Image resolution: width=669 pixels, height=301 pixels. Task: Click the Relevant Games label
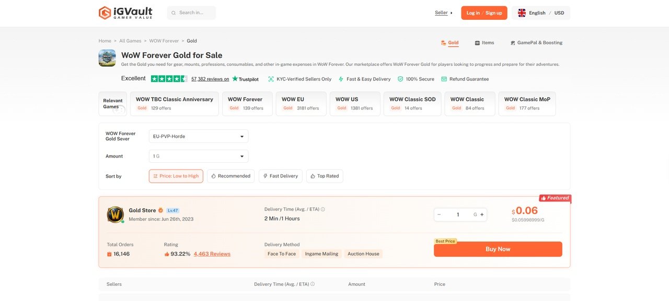click(112, 103)
